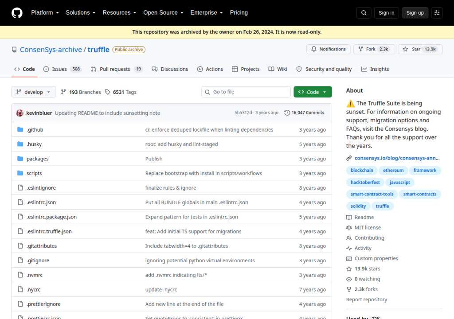Click the smart-contract-tools topic tag
This screenshot has height=319, width=454.
click(x=372, y=194)
